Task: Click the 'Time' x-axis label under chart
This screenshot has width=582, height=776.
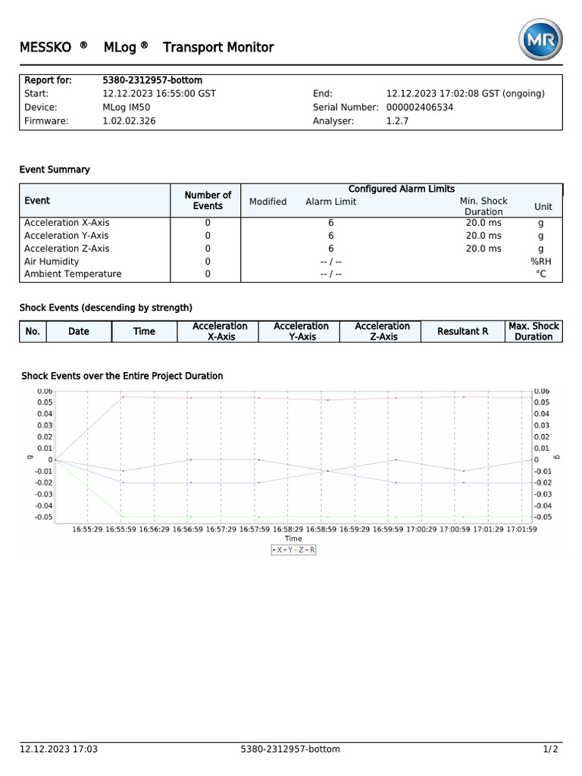Action: [293, 539]
